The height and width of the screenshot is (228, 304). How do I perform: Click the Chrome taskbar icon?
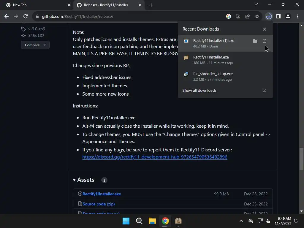point(165,221)
